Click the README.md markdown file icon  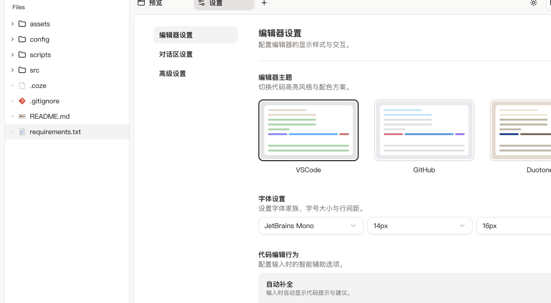point(22,116)
